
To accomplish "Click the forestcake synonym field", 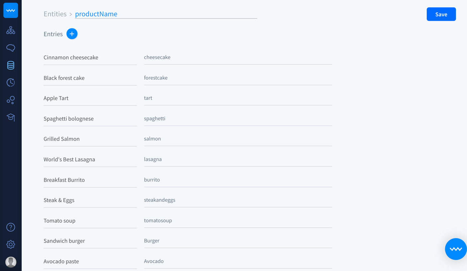I will pos(238,78).
